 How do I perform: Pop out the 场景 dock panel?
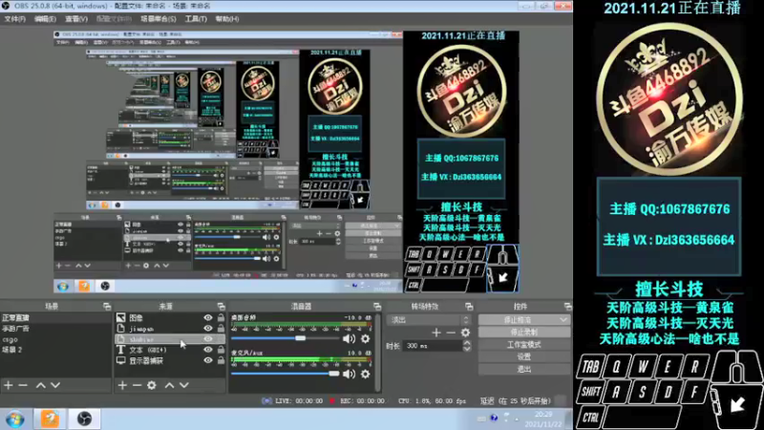(x=107, y=306)
